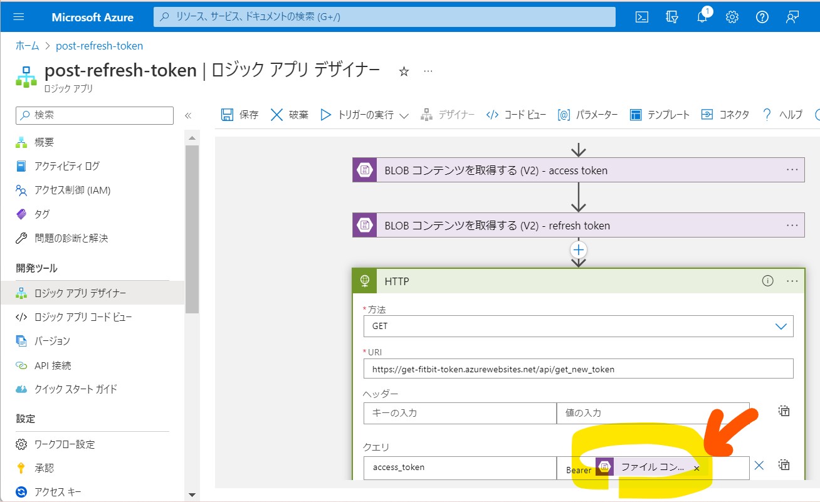This screenshot has width=820, height=502.
Task: Open the Azure portal hamburger menu
Action: [x=18, y=17]
